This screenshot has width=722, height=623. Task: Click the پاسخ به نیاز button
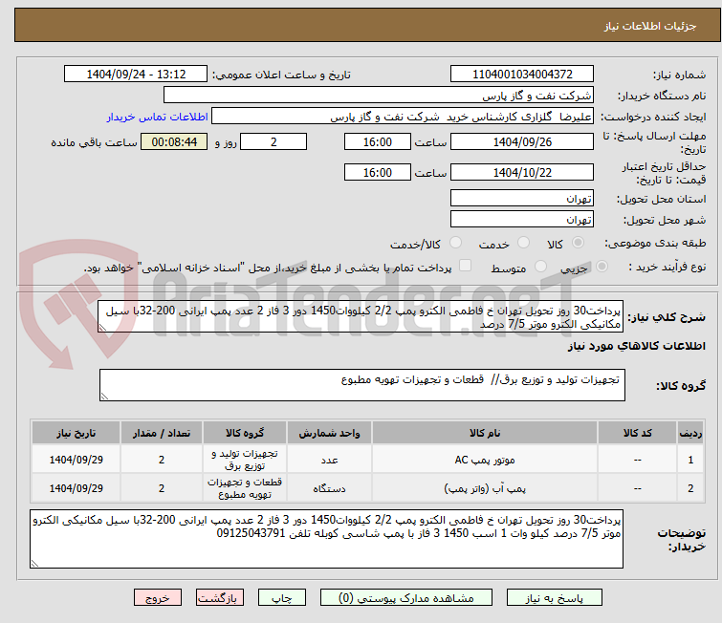pos(554,598)
